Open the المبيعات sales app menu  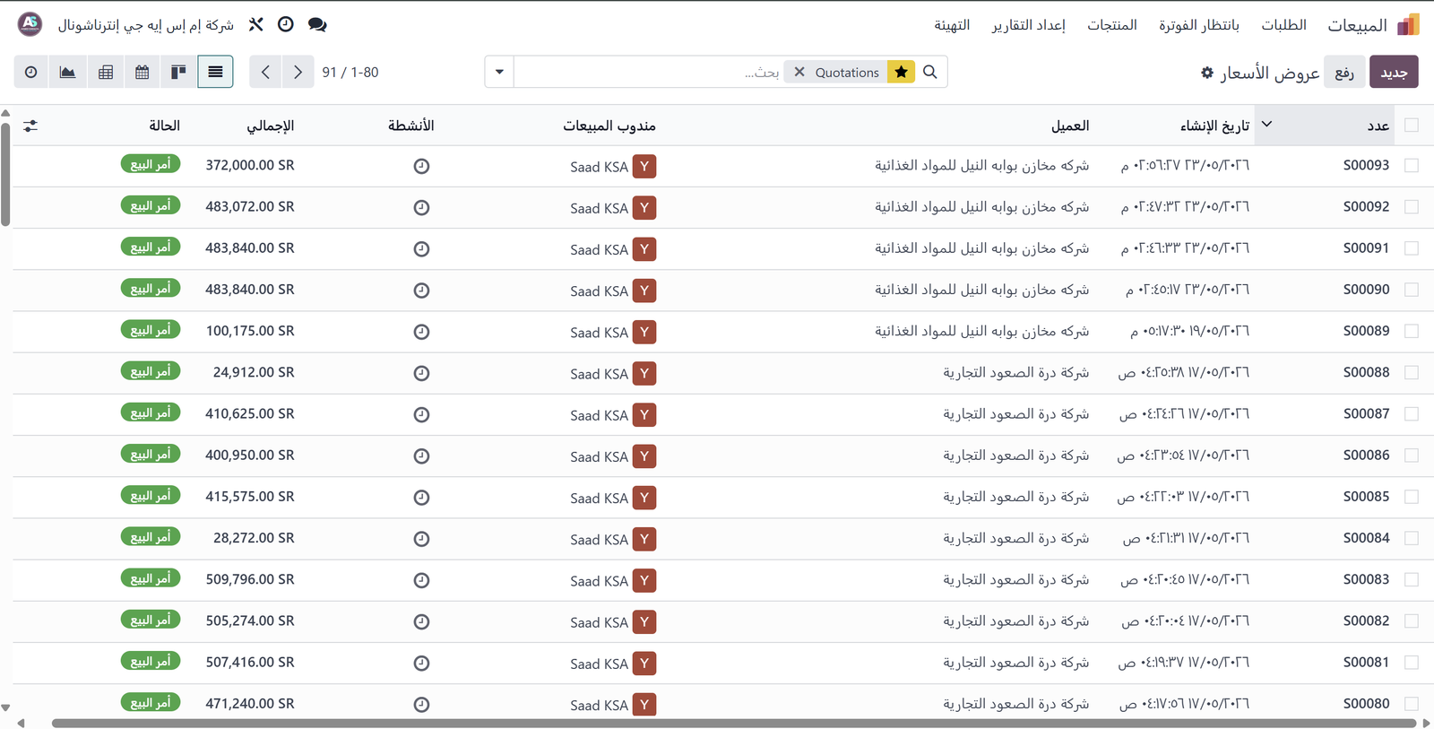(x=1357, y=25)
